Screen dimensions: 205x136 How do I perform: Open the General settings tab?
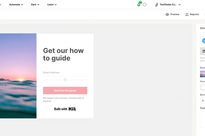(202, 28)
